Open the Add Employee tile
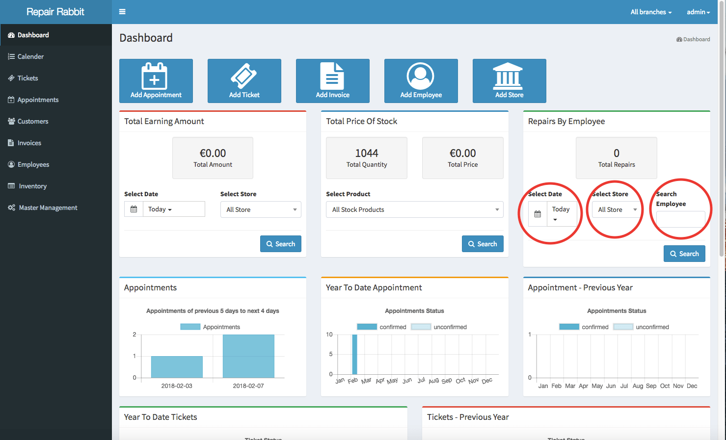The image size is (726, 440). pyautogui.click(x=421, y=81)
